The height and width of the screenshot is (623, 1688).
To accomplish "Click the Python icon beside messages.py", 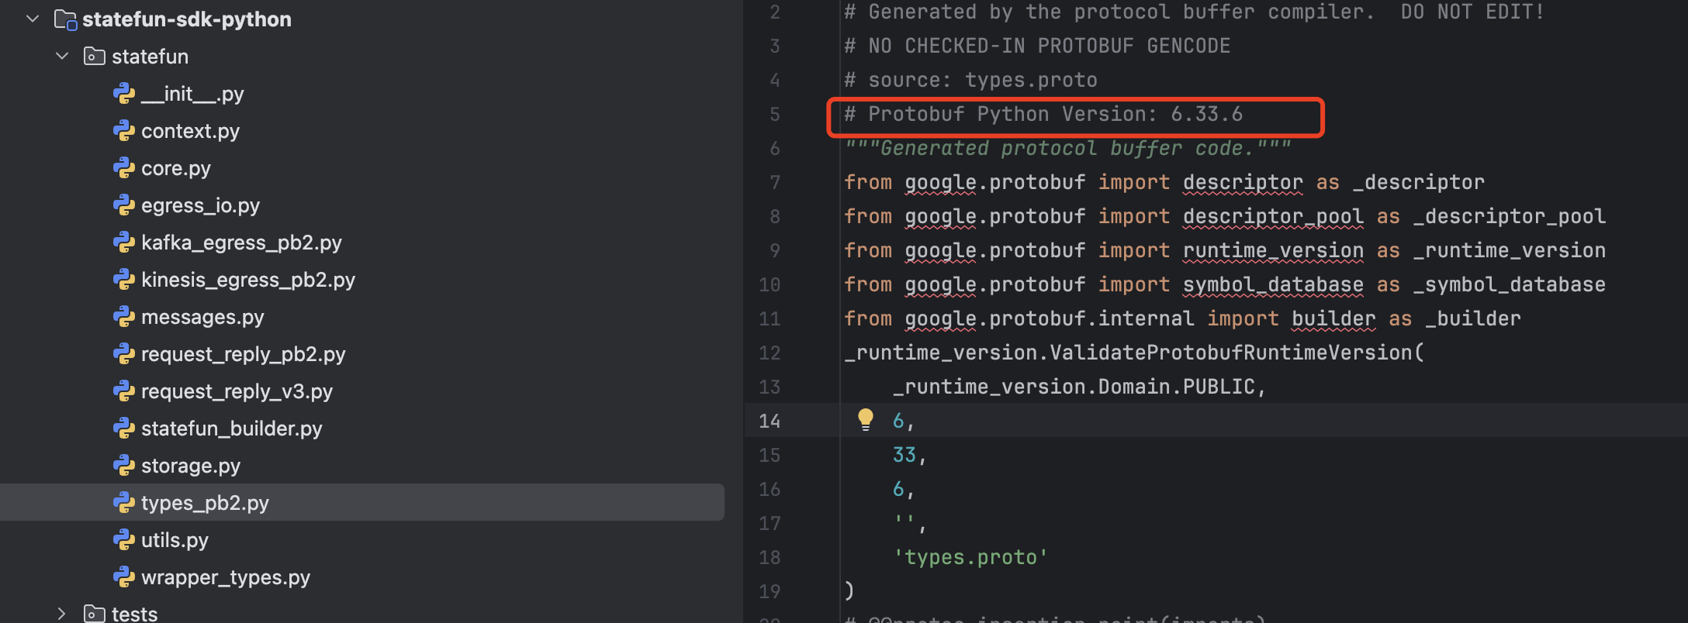I will [x=124, y=317].
